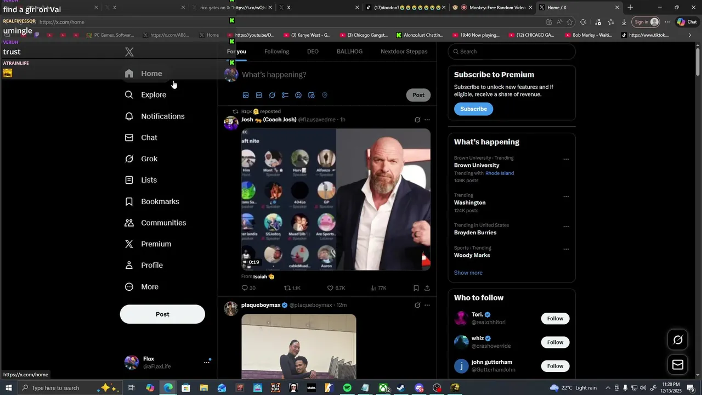Expand the bookmarks bar overflow chevron

pos(690,35)
